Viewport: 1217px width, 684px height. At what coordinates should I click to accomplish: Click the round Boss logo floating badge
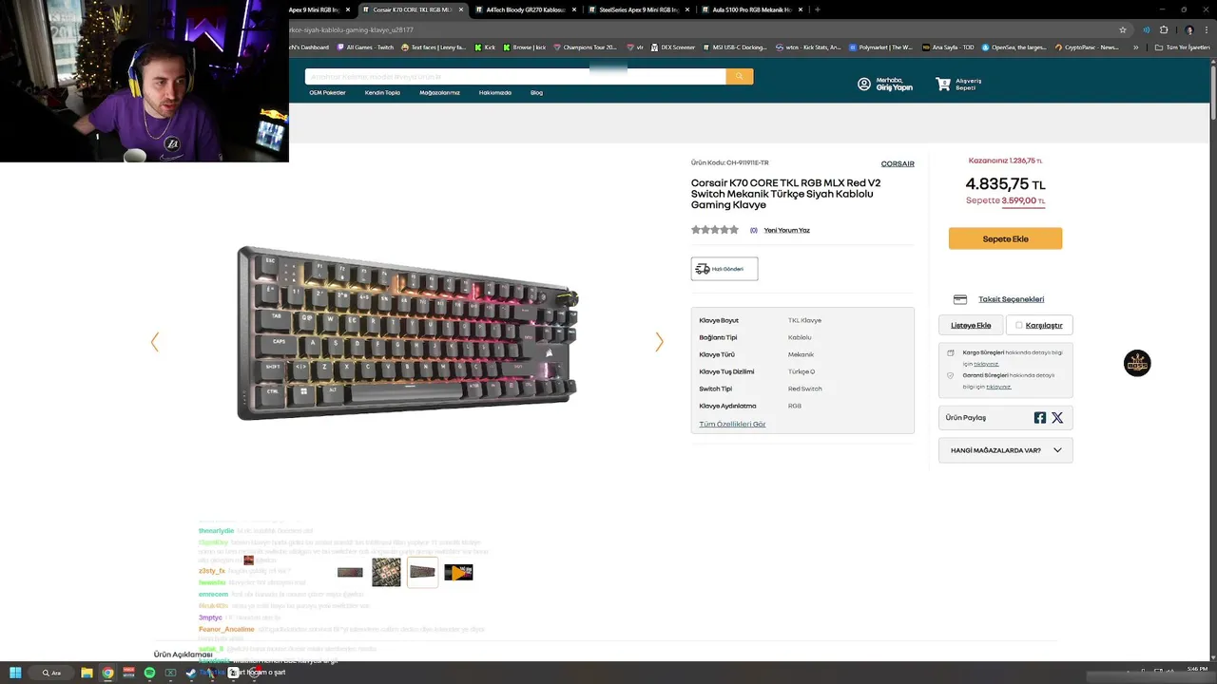tap(1137, 363)
